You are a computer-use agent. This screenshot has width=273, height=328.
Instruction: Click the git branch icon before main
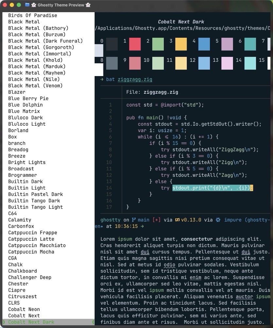click(x=133, y=220)
